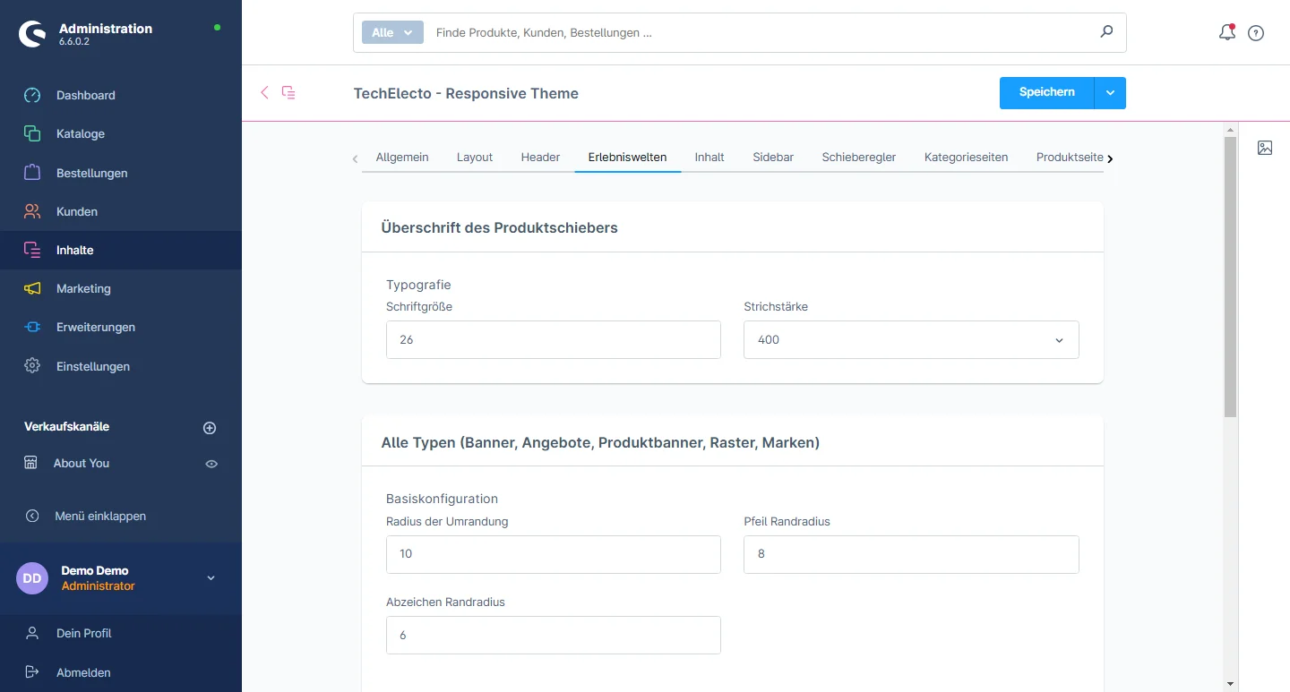
Task: Open the help question mark icon
Action: click(1256, 33)
